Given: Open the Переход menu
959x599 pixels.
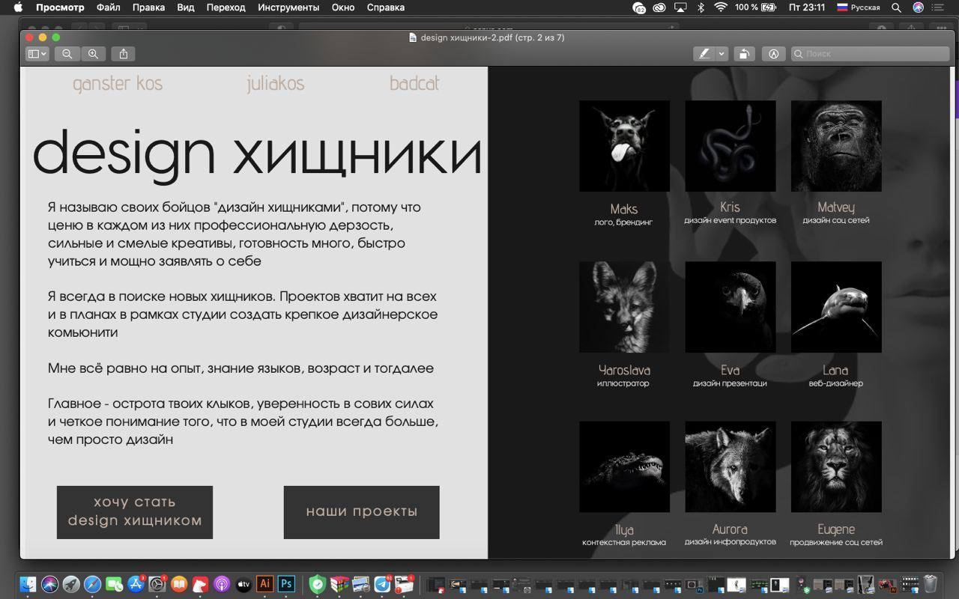Looking at the screenshot, I should (226, 7).
